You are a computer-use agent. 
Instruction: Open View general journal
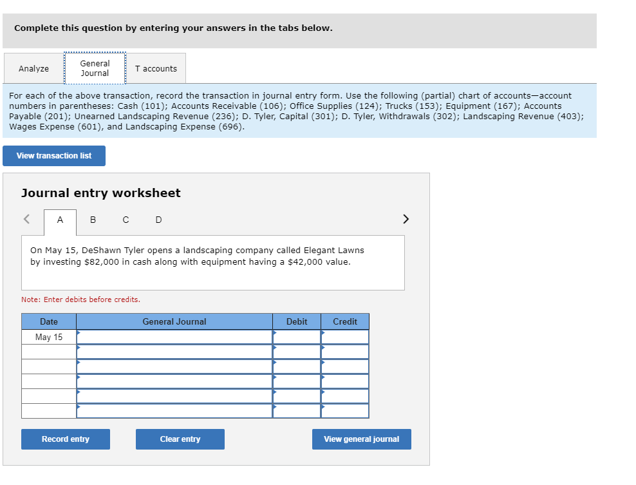(361, 439)
